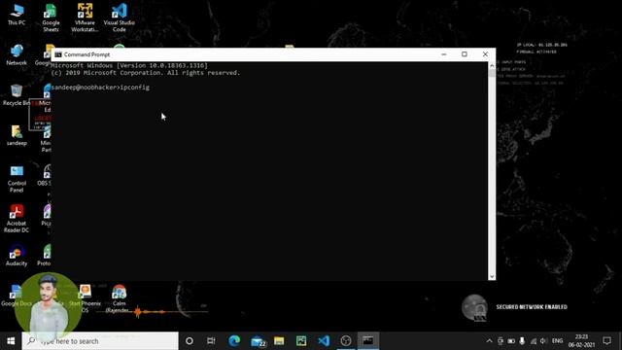The width and height of the screenshot is (622, 350).
Task: Open volume control tray icon
Action: pos(543,341)
